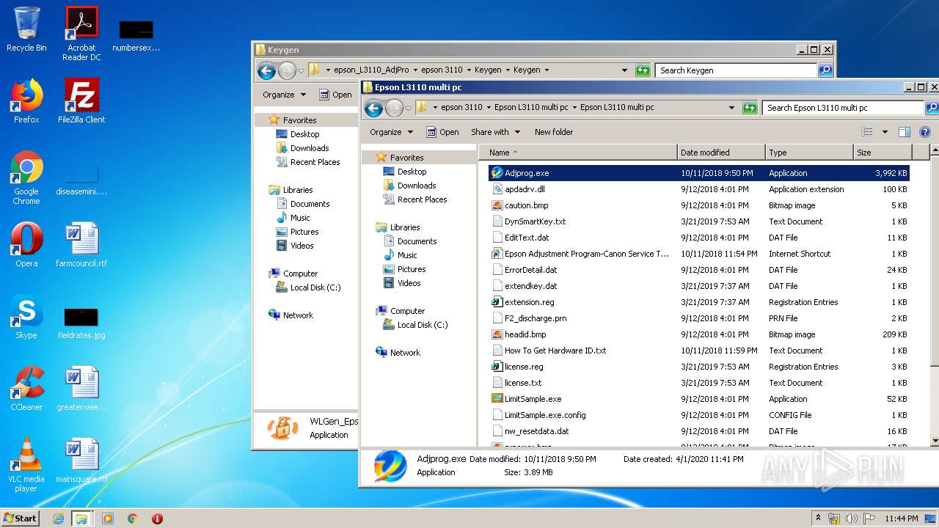The height and width of the screenshot is (528, 939).
Task: Click Chrome icon in the taskbar
Action: (x=133, y=518)
